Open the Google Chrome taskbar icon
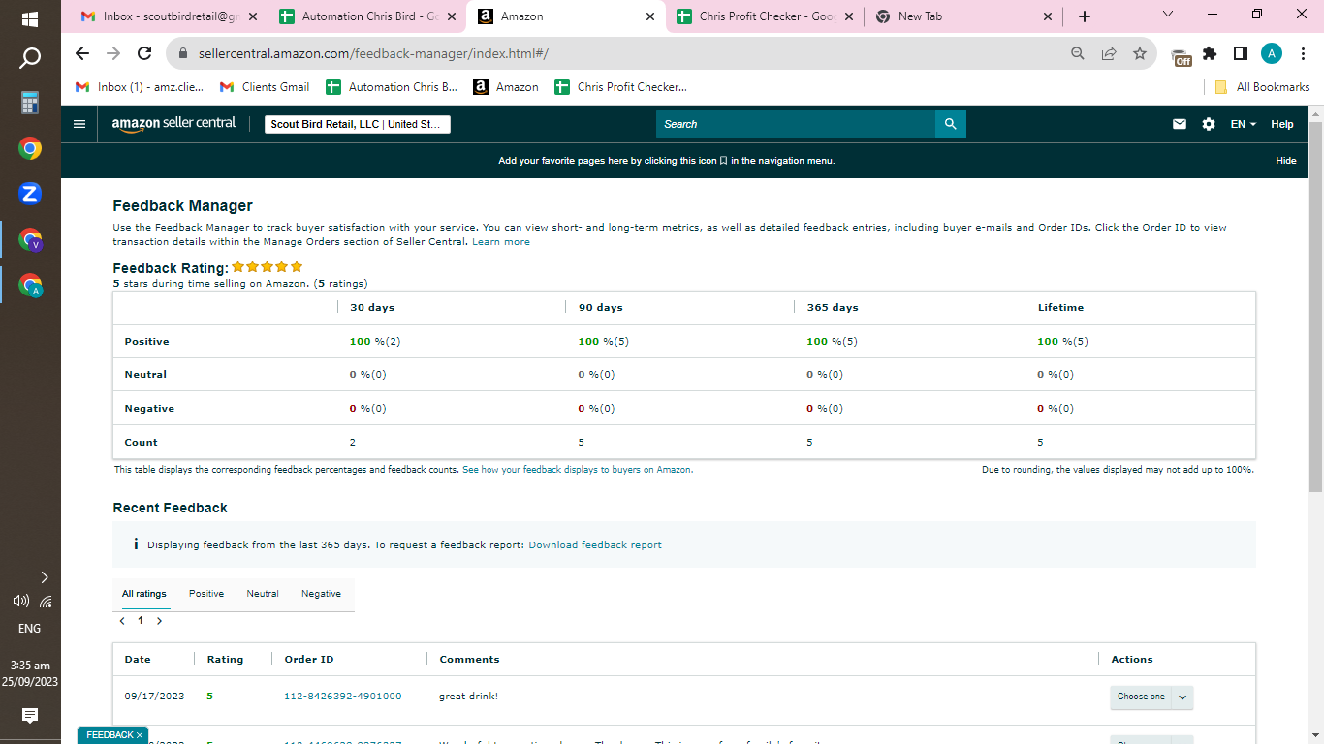Screen dimensions: 1324x744 pos(30,148)
